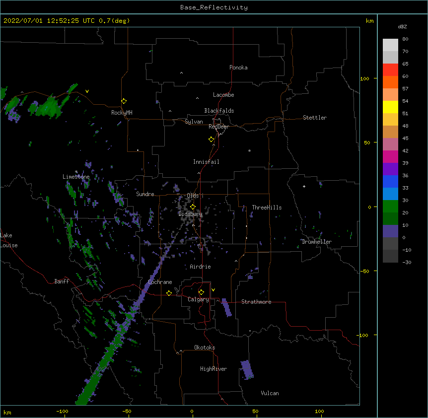Click the Sylvan label on the map
428x418 pixels.
coord(194,122)
